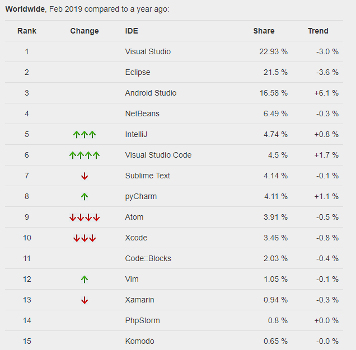
Task: Click the Code::Blocks entry
Action: pos(148,258)
